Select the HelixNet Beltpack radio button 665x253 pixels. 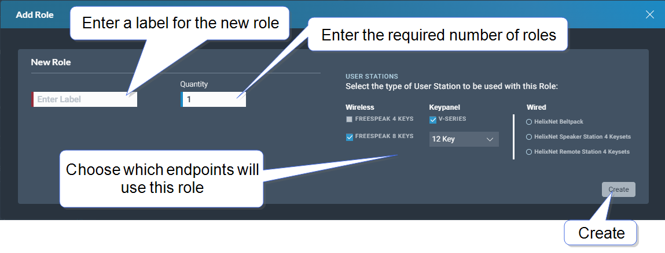(529, 122)
